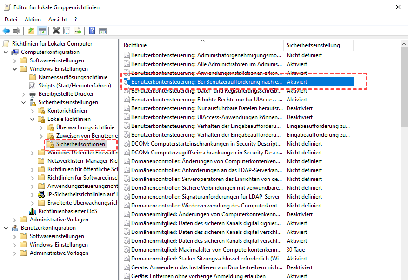Viewport: 408px width, 280px height.
Task: Select the DCOM: Computerstarteinschränkungen policy row
Action: pos(206,144)
